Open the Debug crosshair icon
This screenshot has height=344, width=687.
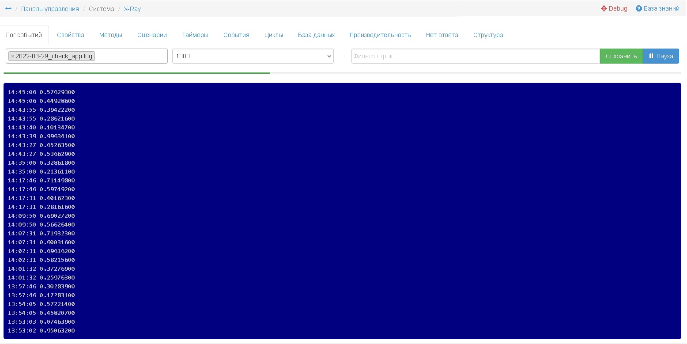pos(604,8)
